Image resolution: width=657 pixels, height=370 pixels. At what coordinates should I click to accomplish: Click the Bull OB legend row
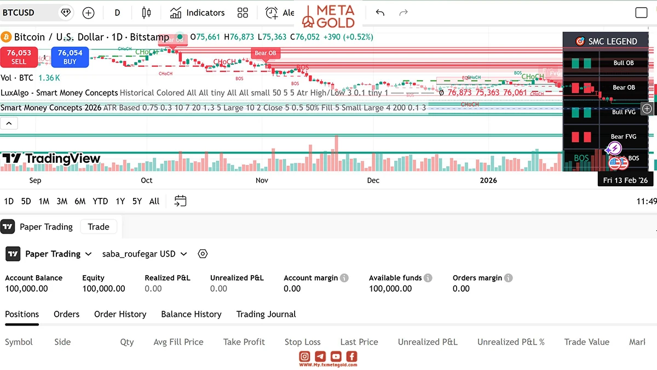(x=606, y=63)
